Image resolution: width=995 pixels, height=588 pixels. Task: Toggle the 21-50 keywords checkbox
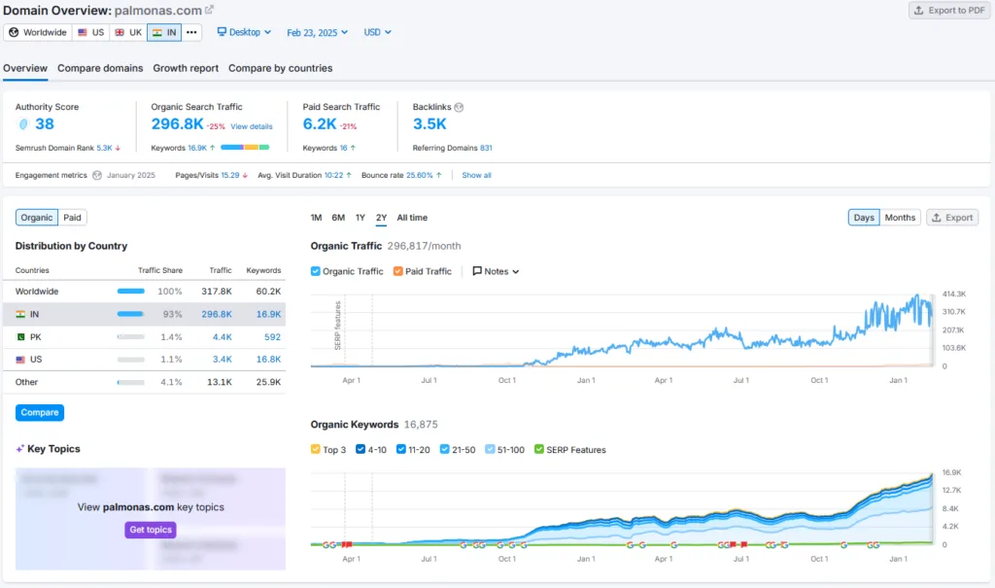click(444, 450)
